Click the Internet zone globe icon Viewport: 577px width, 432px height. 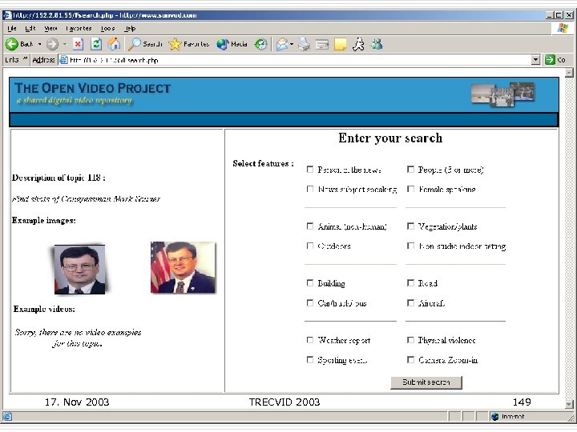click(495, 416)
